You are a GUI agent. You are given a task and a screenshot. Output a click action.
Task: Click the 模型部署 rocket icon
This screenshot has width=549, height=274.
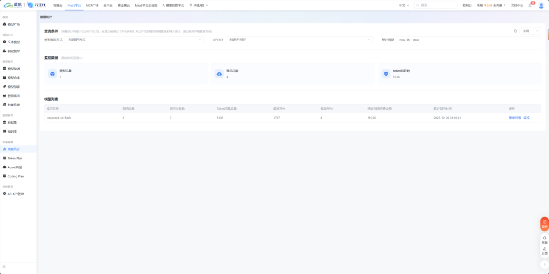4,86
